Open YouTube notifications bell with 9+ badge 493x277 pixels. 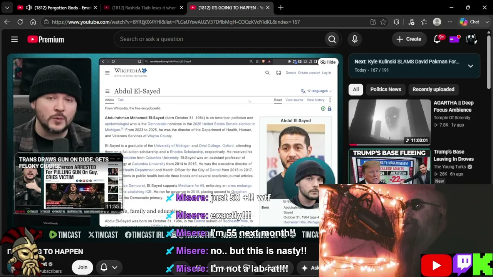click(x=438, y=39)
